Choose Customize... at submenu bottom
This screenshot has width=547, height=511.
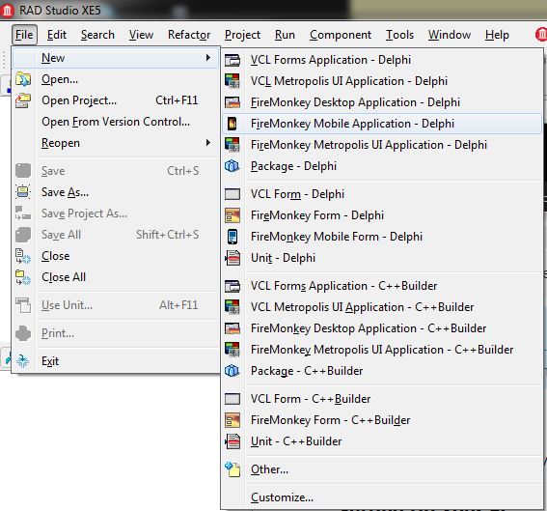coord(382,497)
